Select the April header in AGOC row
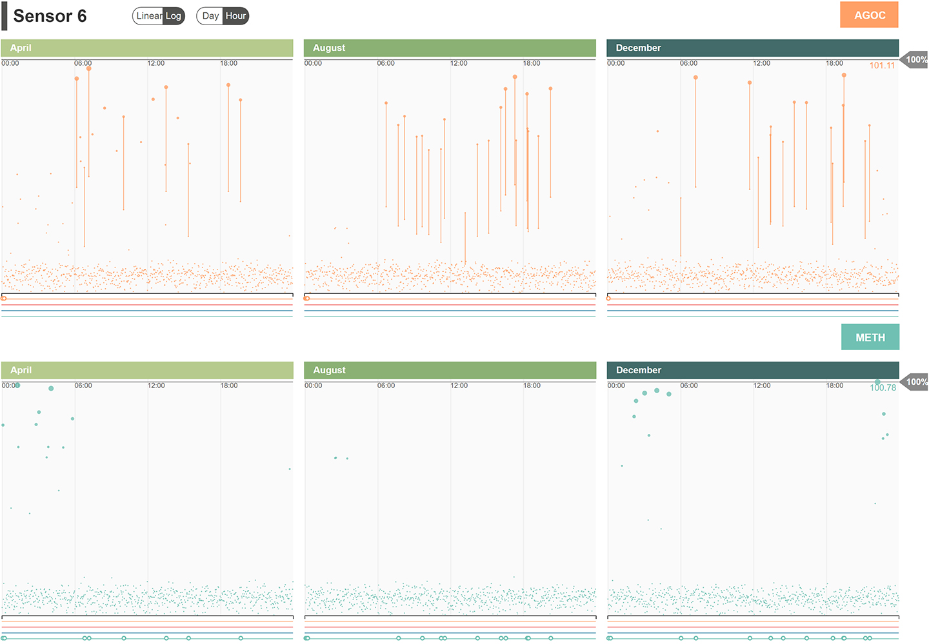Image resolution: width=929 pixels, height=644 pixels. click(147, 48)
